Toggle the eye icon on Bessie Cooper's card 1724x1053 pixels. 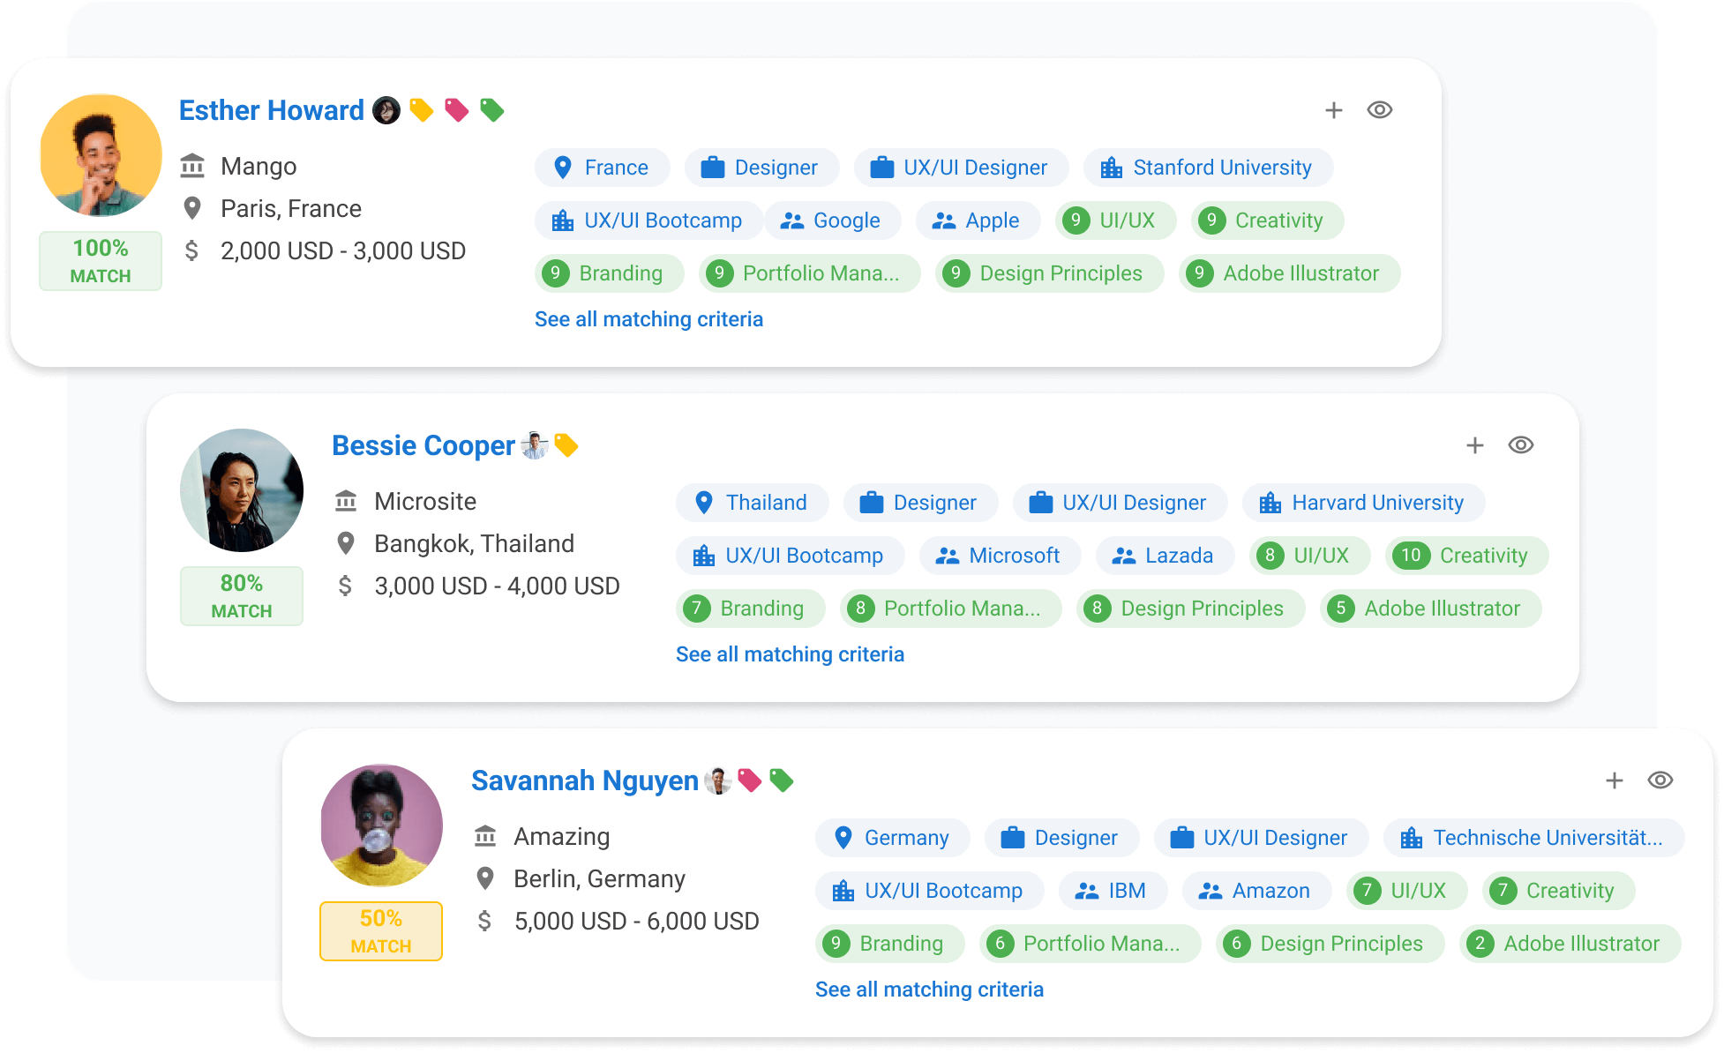tap(1520, 445)
